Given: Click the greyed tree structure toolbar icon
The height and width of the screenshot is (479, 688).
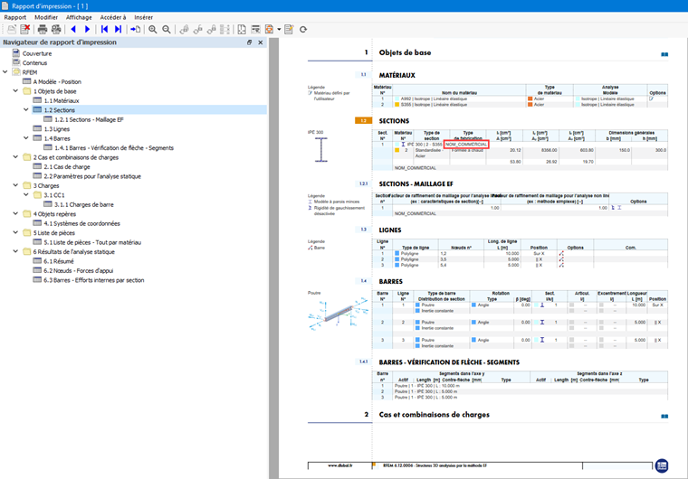Looking at the screenshot, I should pyautogui.click(x=225, y=29).
